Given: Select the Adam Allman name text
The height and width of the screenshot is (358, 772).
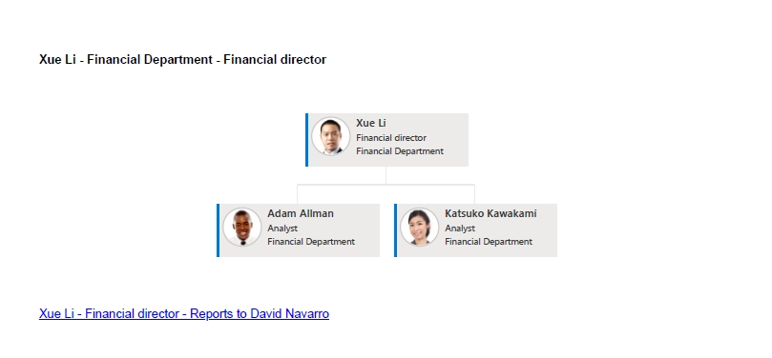Looking at the screenshot, I should coord(301,213).
